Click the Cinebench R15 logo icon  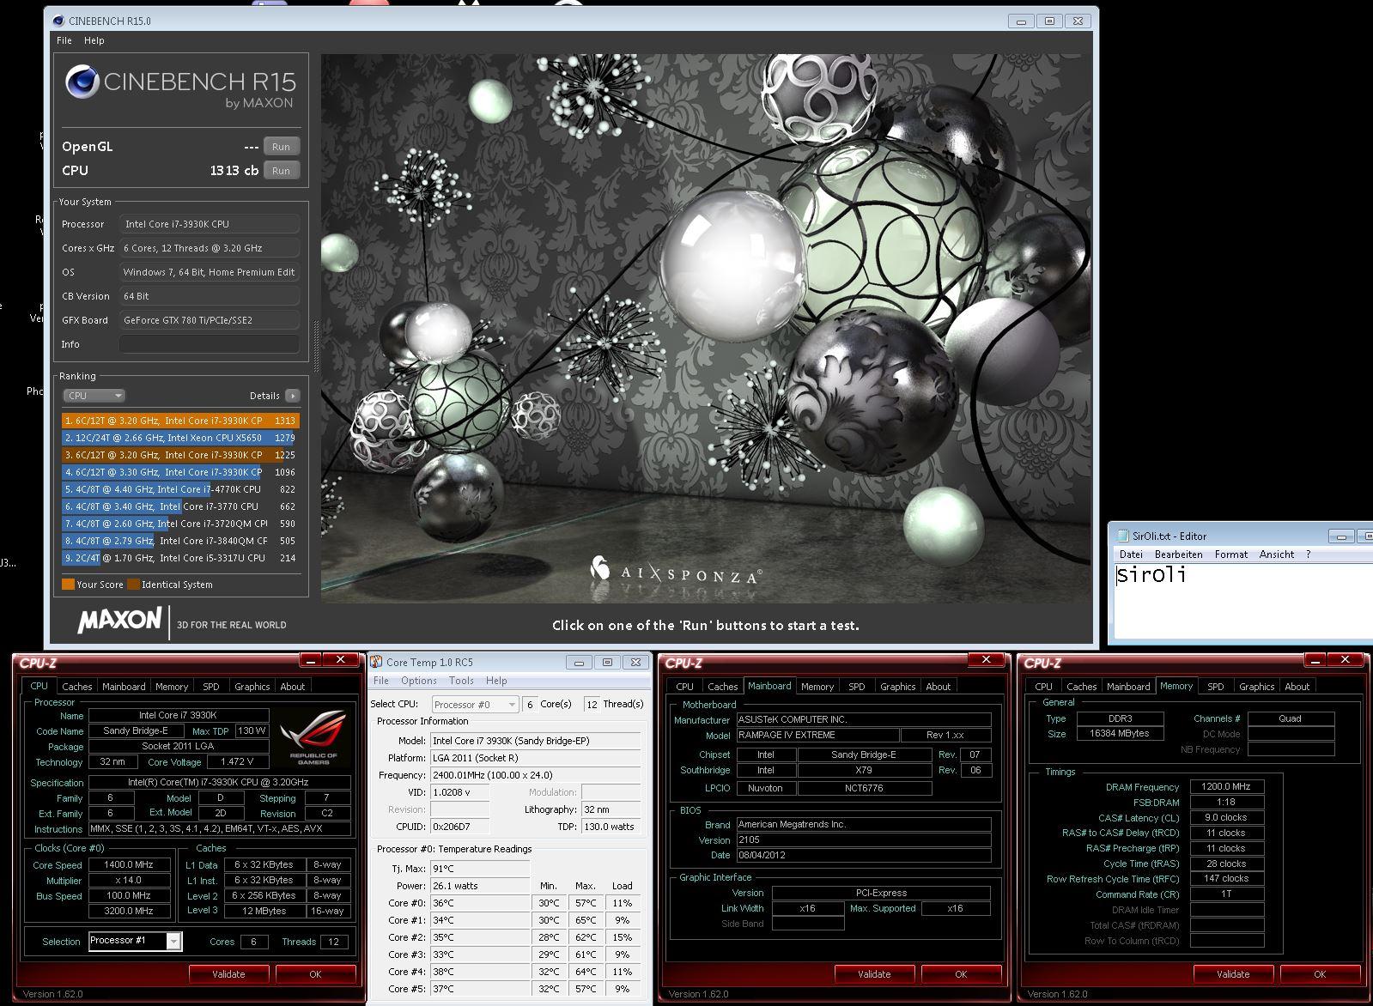[82, 82]
